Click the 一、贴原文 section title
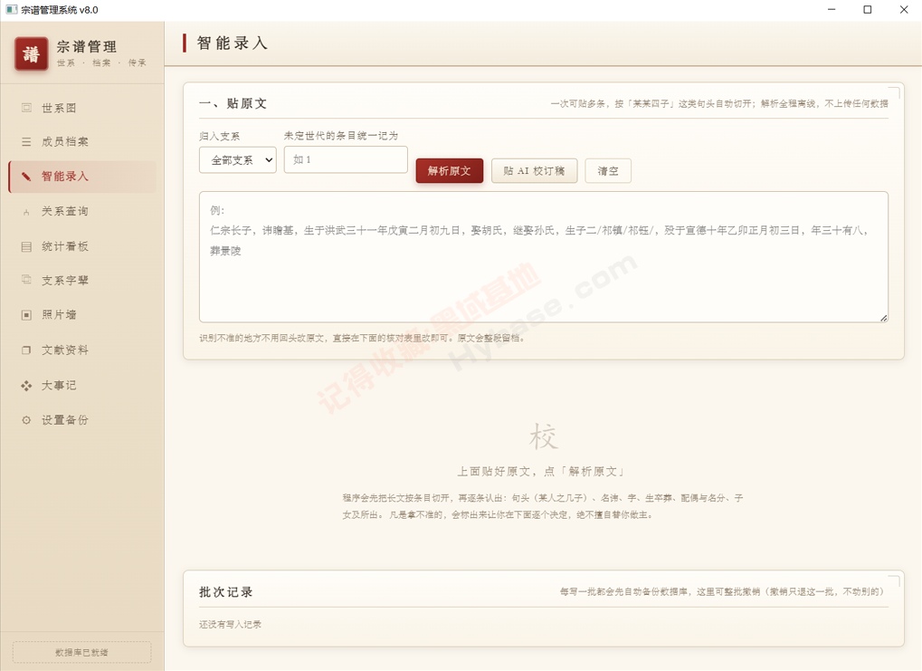 233,103
